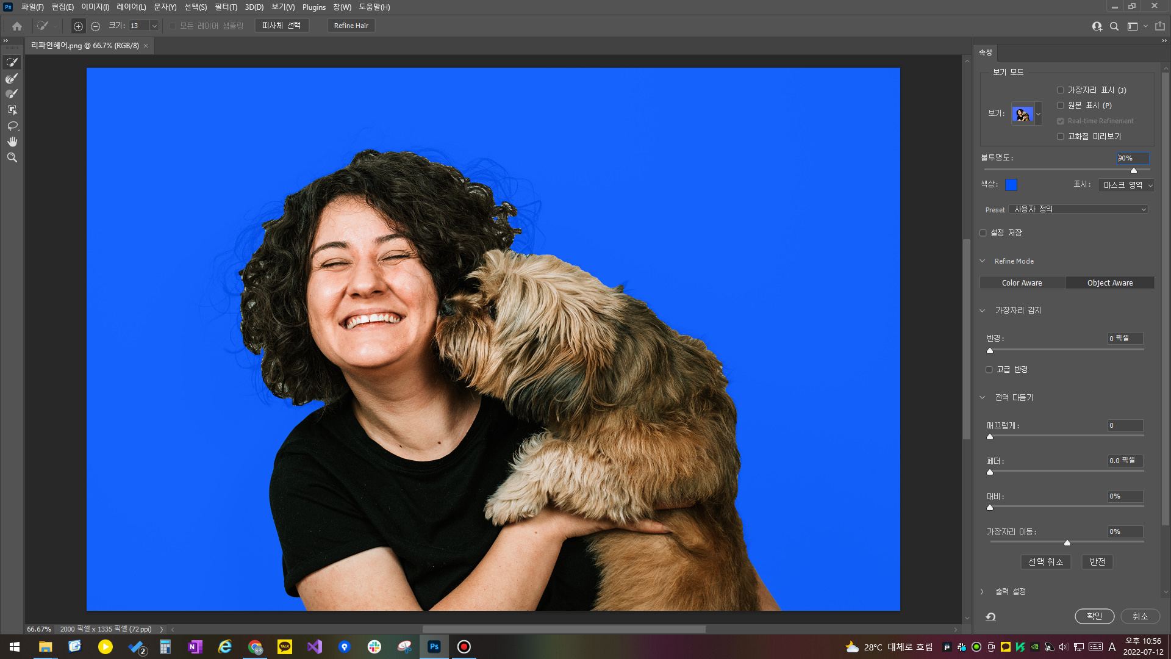Collapse the 전역 다듬기 section
The height and width of the screenshot is (659, 1171).
pyautogui.click(x=983, y=398)
